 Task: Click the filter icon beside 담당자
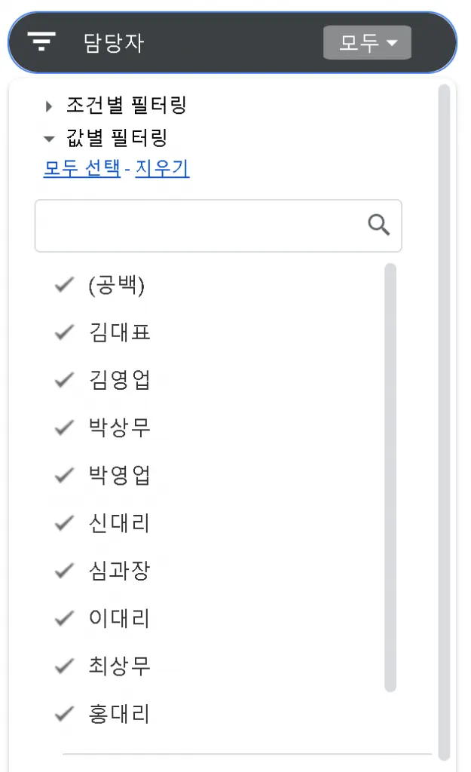point(41,41)
